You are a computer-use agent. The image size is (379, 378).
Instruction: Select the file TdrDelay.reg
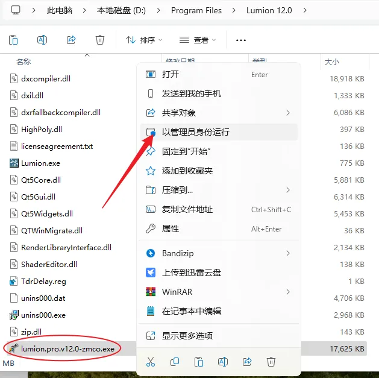click(43, 282)
